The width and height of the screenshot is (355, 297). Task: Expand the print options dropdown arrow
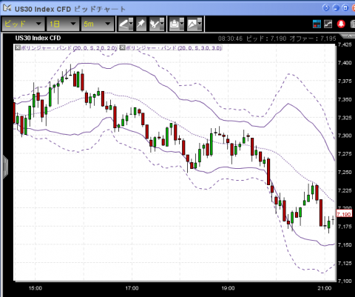[182, 24]
